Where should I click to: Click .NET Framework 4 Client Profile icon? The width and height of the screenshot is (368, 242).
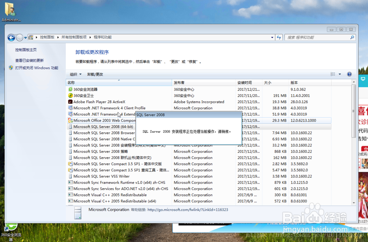(70, 108)
